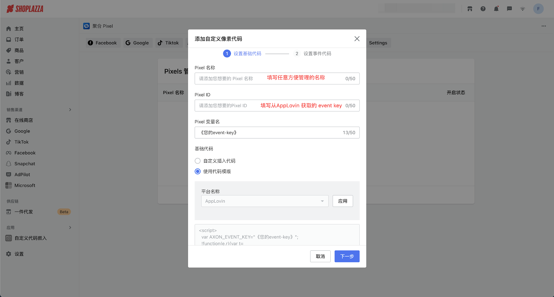554x297 pixels.
Task: Select 自定义插入代码 radio option
Action: pos(198,161)
